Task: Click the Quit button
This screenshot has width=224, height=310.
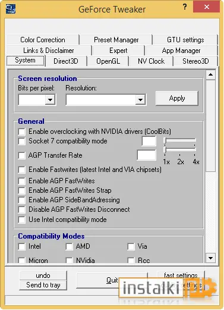Action: 112,280
